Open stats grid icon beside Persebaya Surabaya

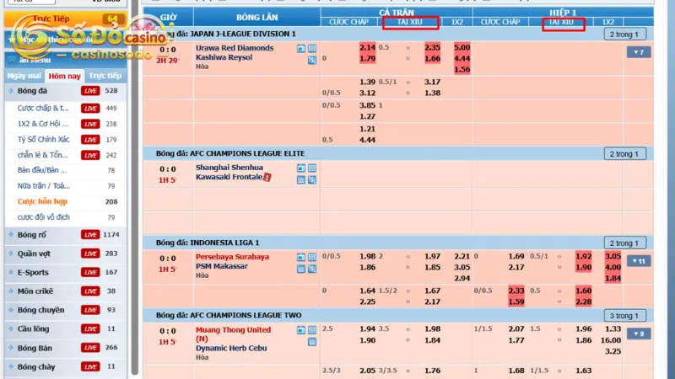(312, 258)
